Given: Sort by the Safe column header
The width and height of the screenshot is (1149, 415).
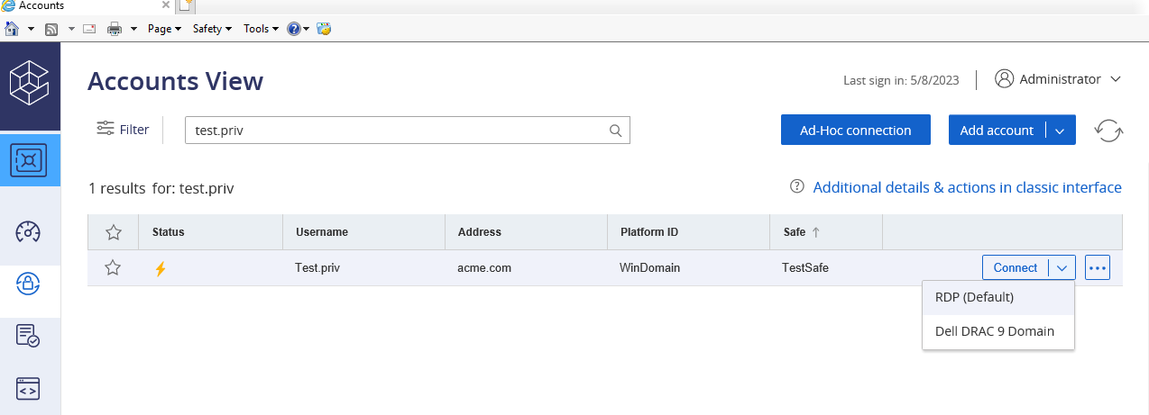Looking at the screenshot, I should tap(794, 232).
